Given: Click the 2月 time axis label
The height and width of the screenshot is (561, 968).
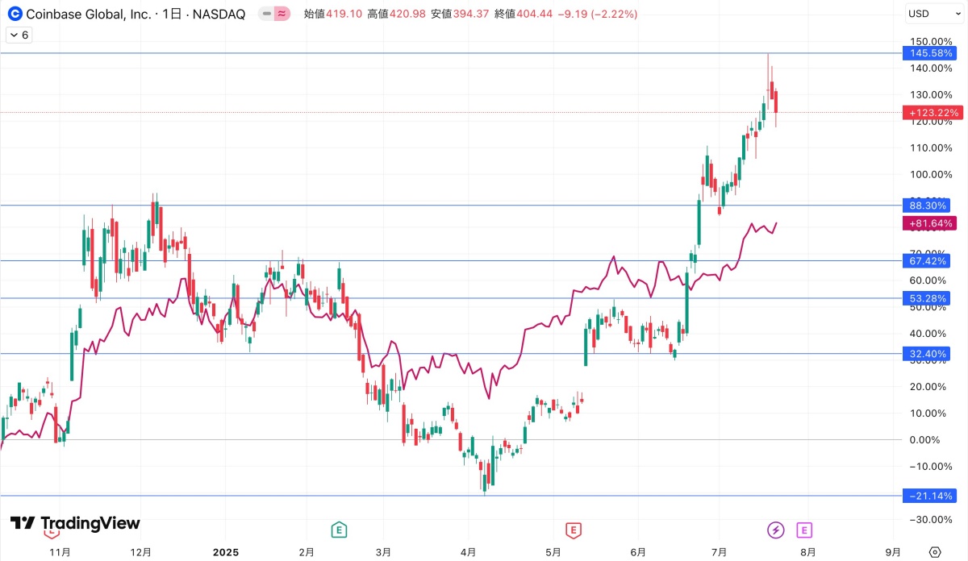Looking at the screenshot, I should pyautogui.click(x=306, y=552).
